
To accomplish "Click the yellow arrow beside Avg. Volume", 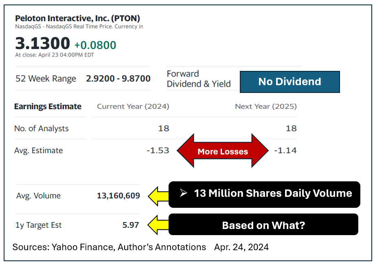I will (x=158, y=196).
